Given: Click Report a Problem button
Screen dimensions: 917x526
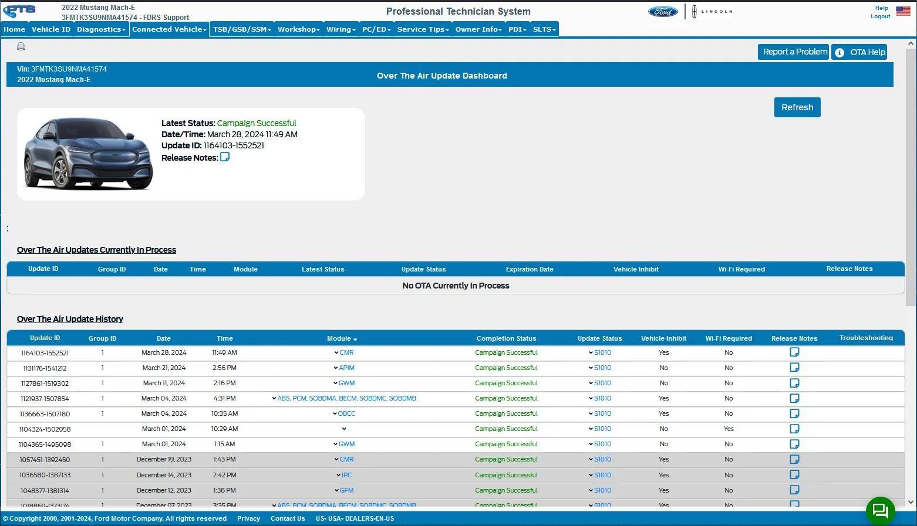Looking at the screenshot, I should click(x=794, y=52).
